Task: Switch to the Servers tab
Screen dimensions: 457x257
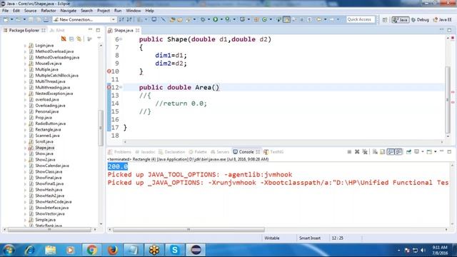Action: [220, 152]
